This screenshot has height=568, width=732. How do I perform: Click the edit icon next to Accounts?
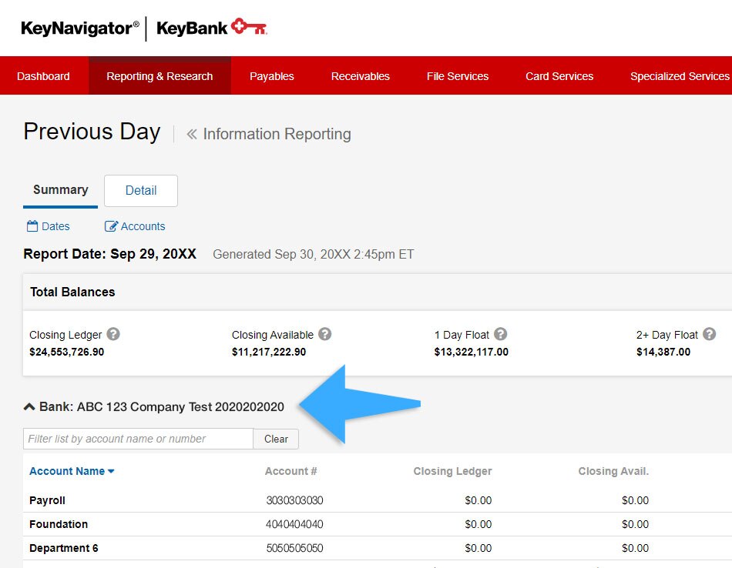pyautogui.click(x=111, y=226)
